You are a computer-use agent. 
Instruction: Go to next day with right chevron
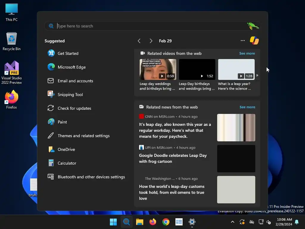[151, 41]
